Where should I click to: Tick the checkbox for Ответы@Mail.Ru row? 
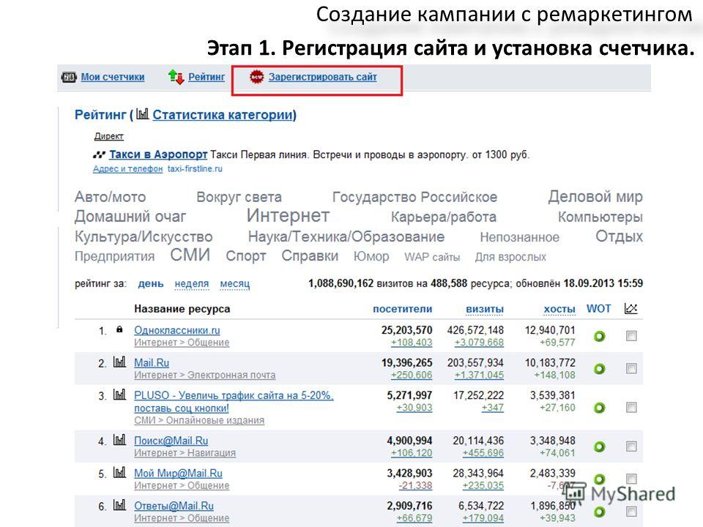631,512
